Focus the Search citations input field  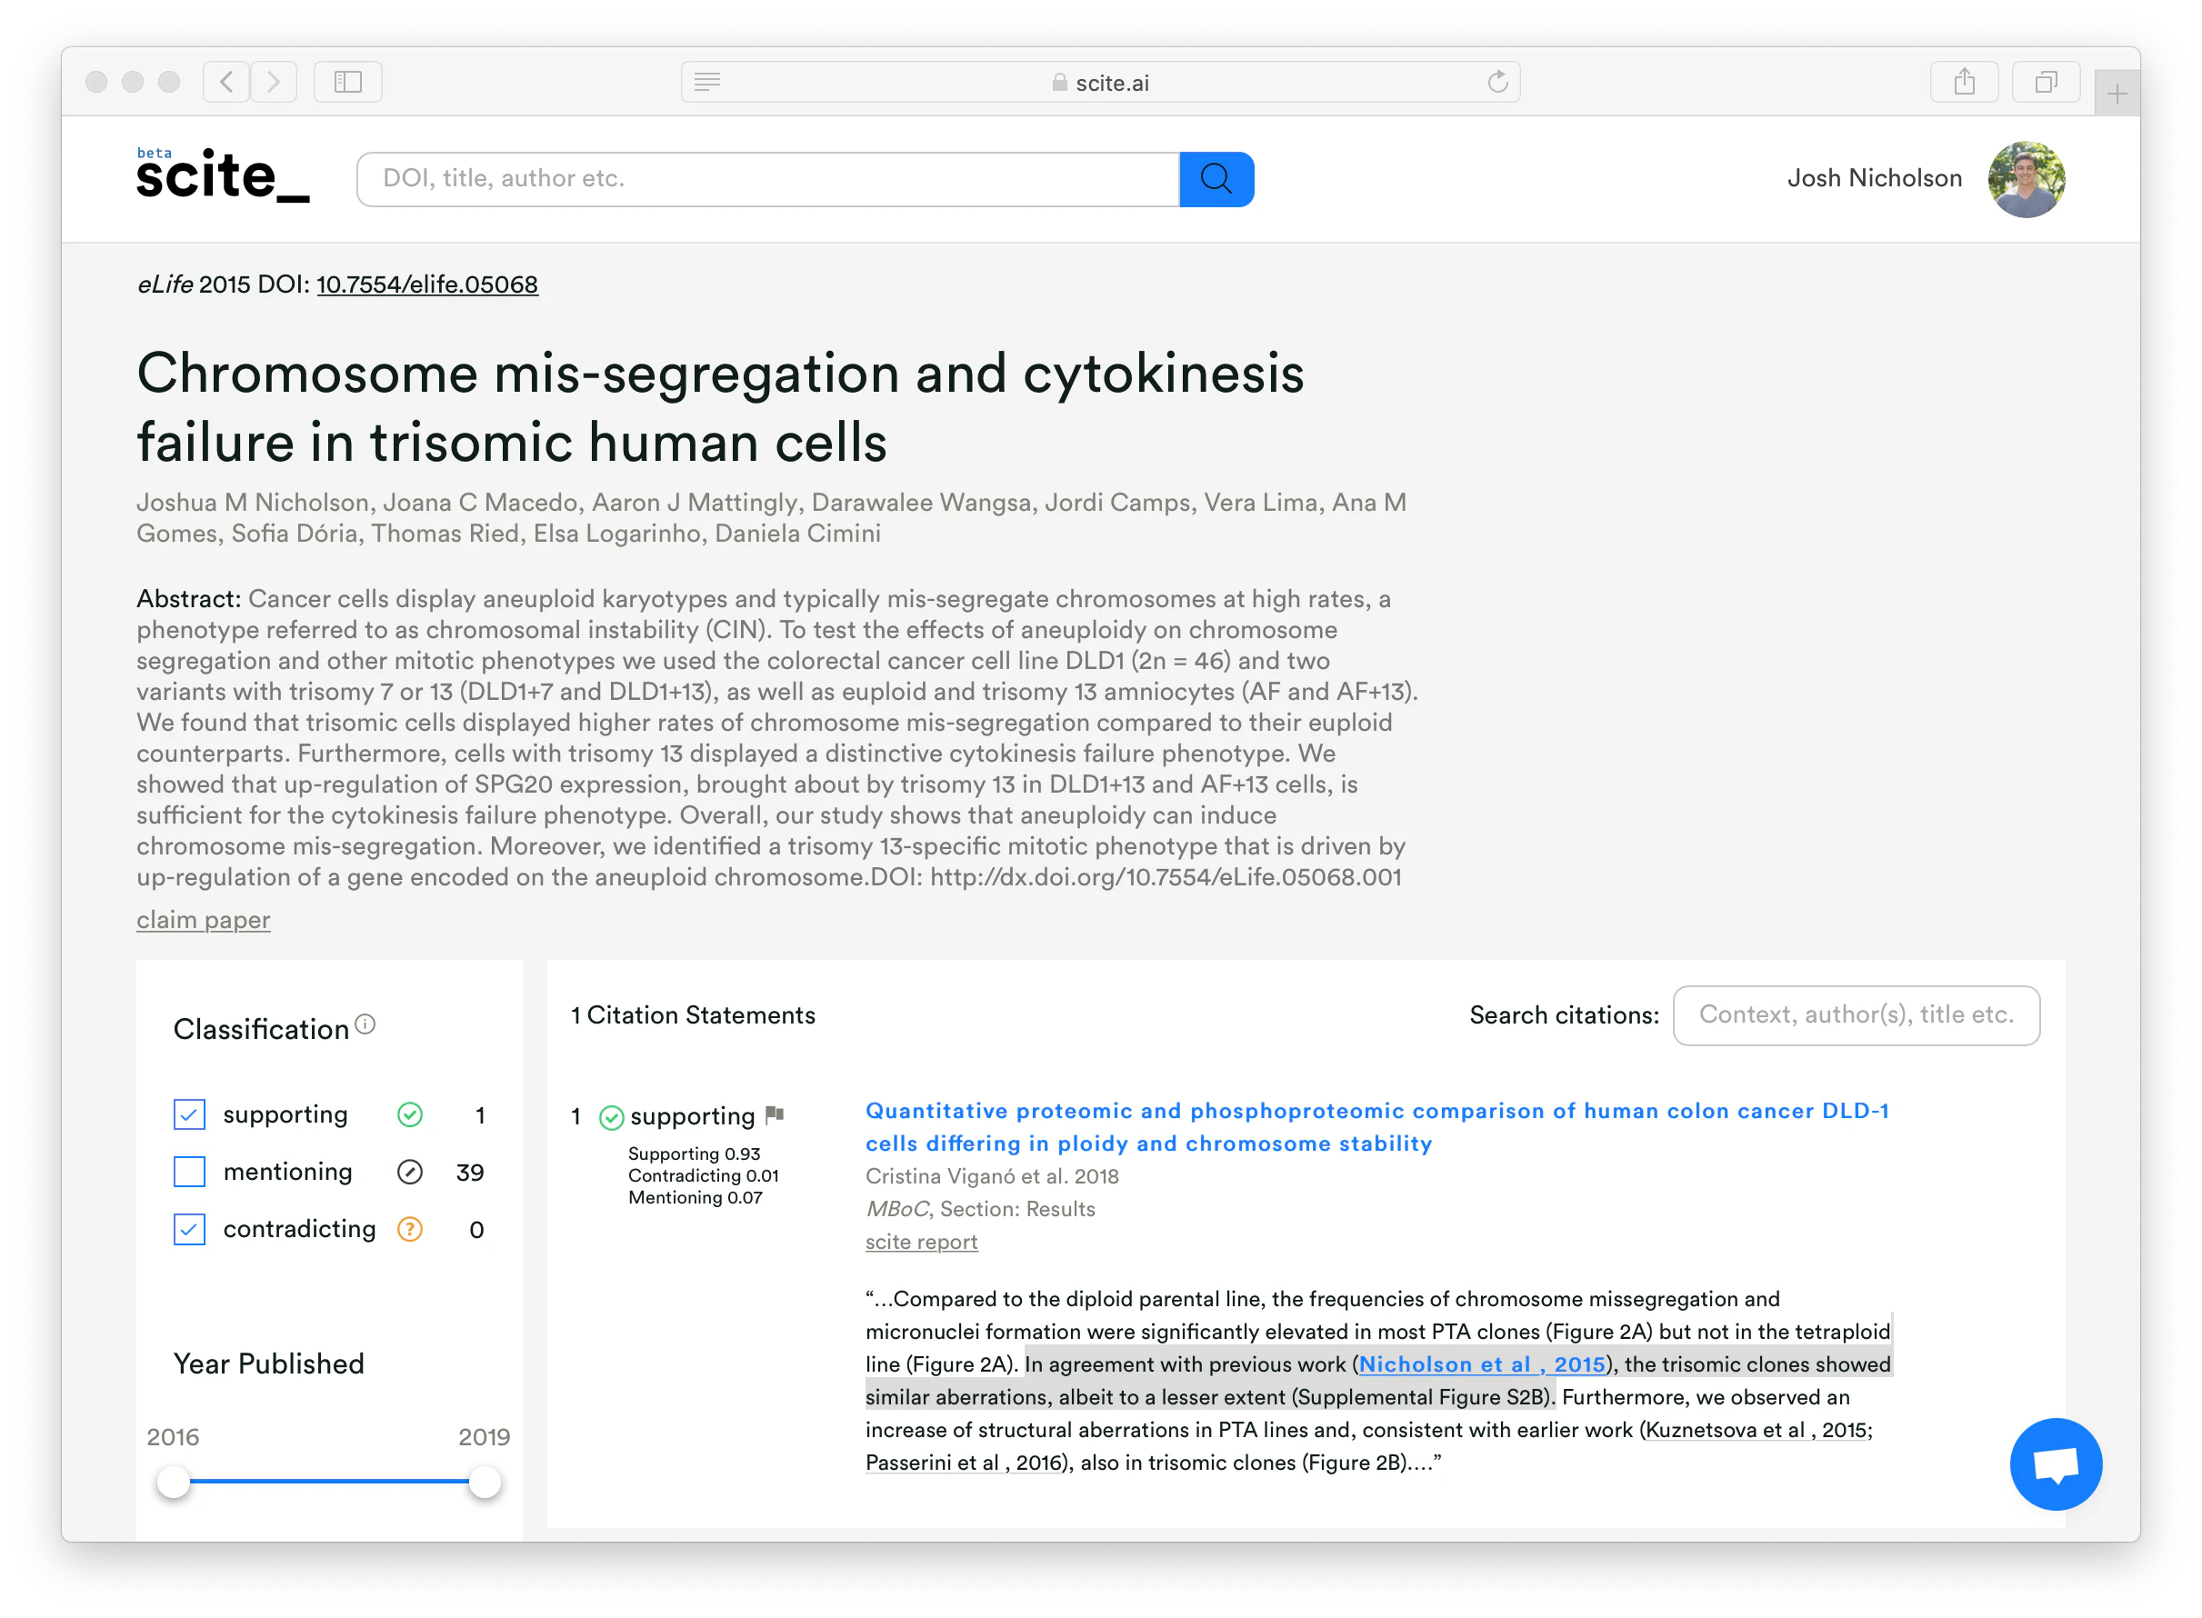click(1856, 1015)
